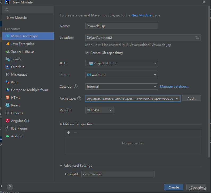Click the dialog's vertical scrollbar
This screenshot has height=193, width=211.
pyautogui.click(x=209, y=82)
